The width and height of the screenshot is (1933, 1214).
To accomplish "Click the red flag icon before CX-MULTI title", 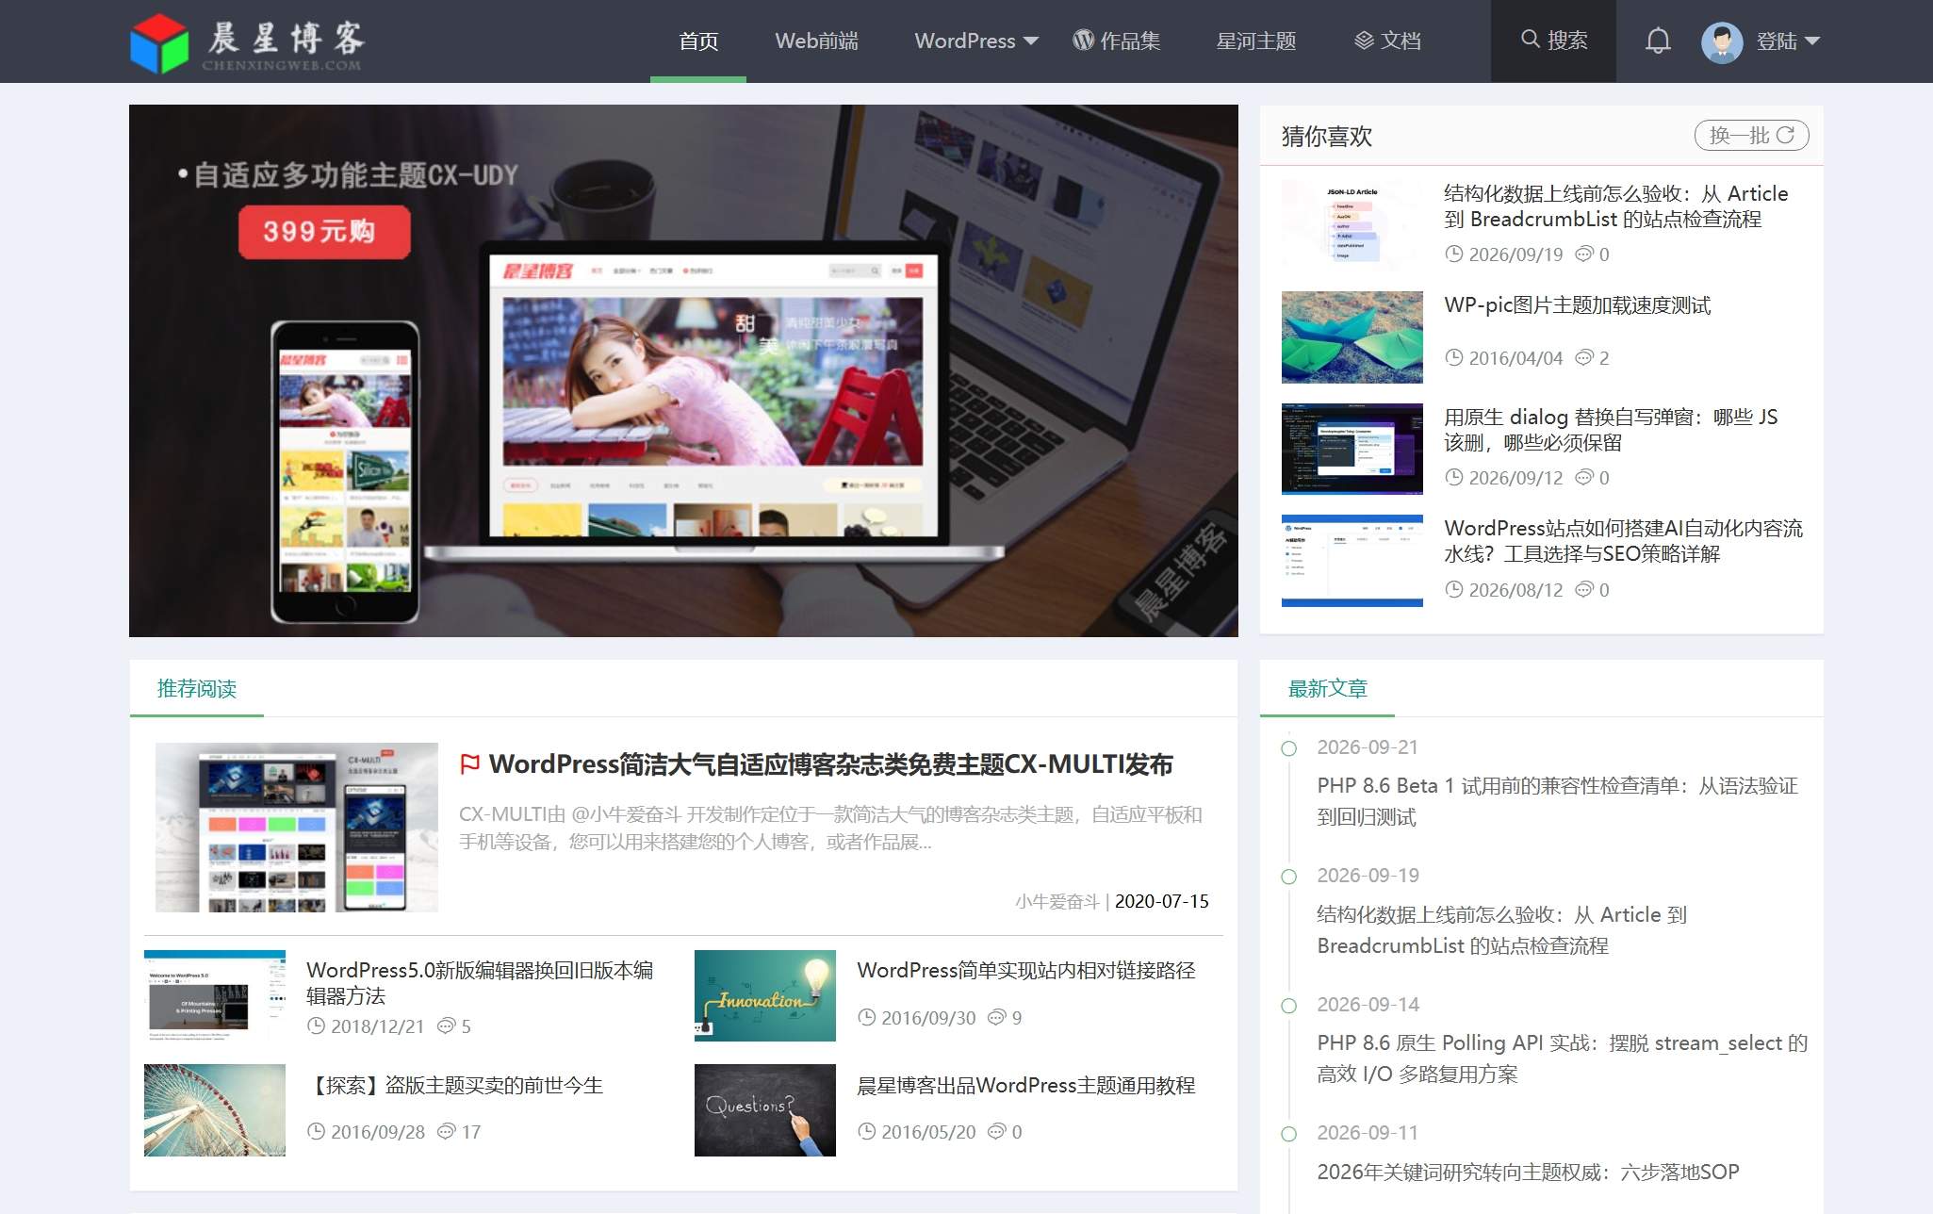I will click(469, 763).
